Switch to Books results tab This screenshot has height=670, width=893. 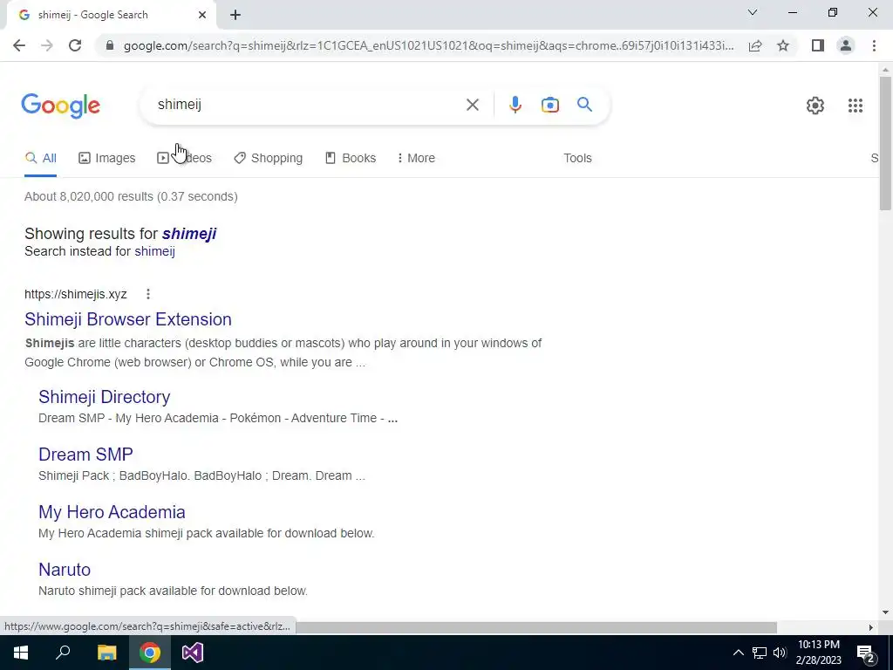(x=351, y=158)
